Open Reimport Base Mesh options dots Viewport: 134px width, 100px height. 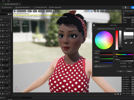pos(31,7)
